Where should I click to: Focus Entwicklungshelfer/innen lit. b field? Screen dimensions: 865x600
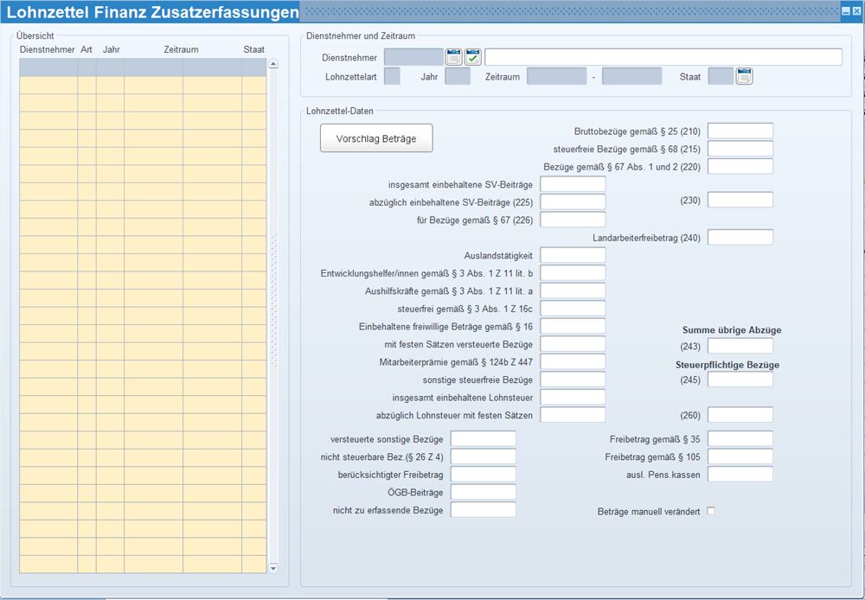click(573, 273)
